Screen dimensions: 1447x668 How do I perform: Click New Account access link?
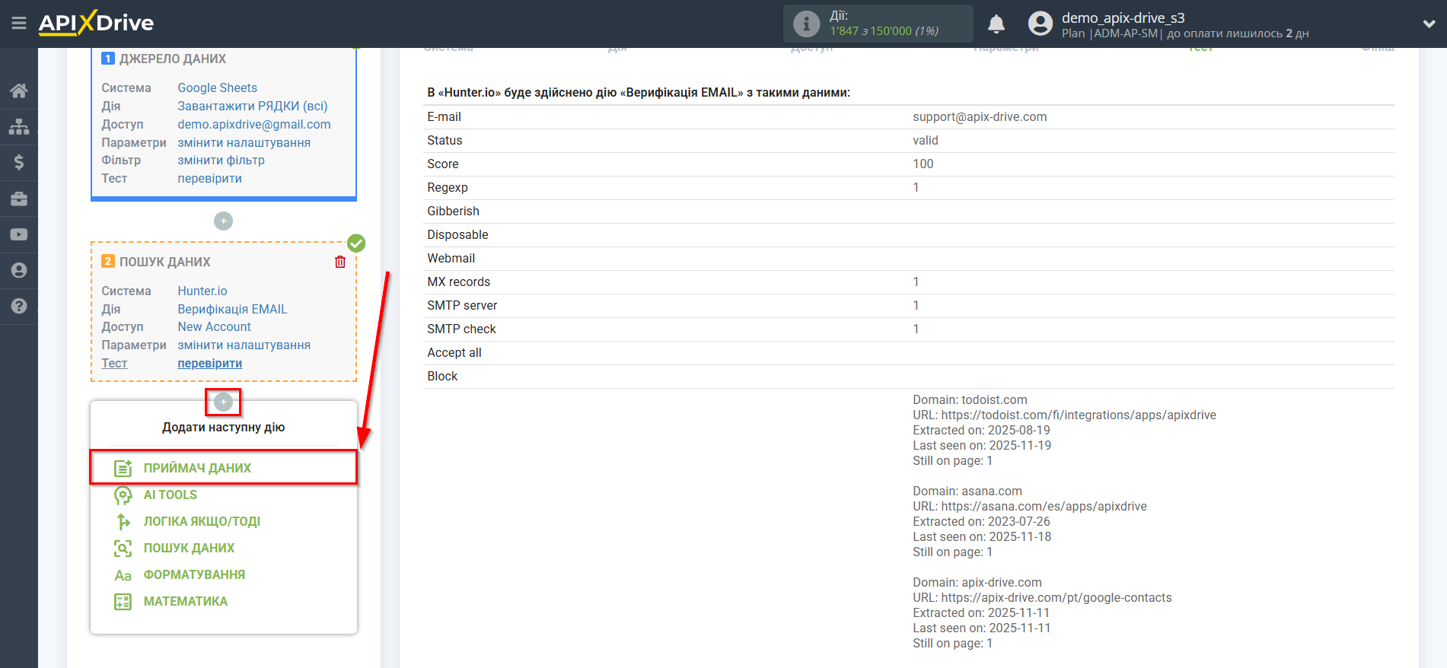point(214,326)
